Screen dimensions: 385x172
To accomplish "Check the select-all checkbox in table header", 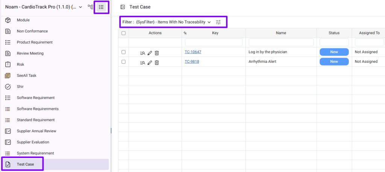I will (123, 33).
